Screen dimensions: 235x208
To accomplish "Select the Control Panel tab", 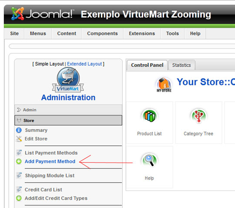I will click(x=147, y=65).
